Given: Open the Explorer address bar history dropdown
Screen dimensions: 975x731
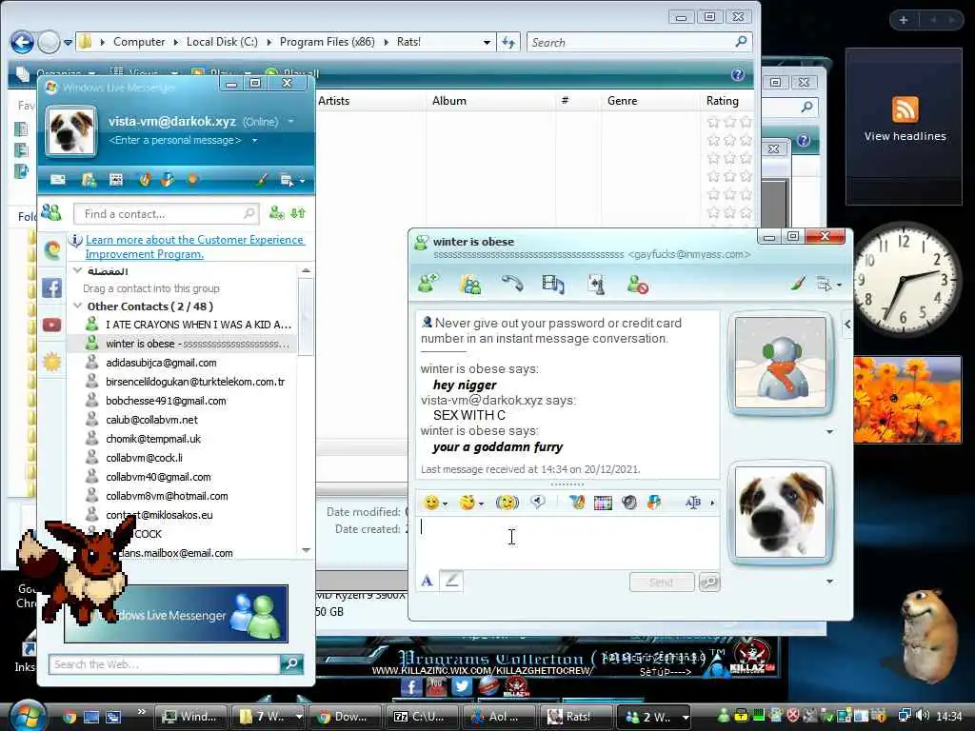Looking at the screenshot, I should click(x=487, y=42).
